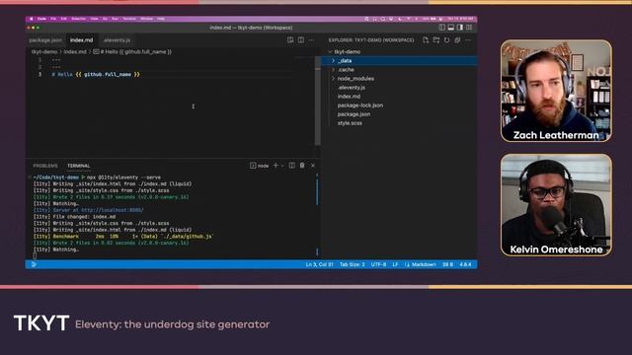This screenshot has height=355, width=632.
Task: Click terminal line with npx @11ty/eleventy --serve
Action: [97, 177]
